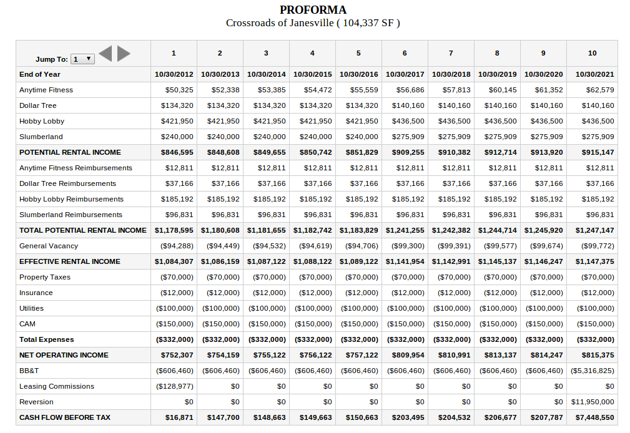Screen dimensions: 630x433
Task: Click the CASH FLOW BEFORE TAX label
Action: coord(65,417)
